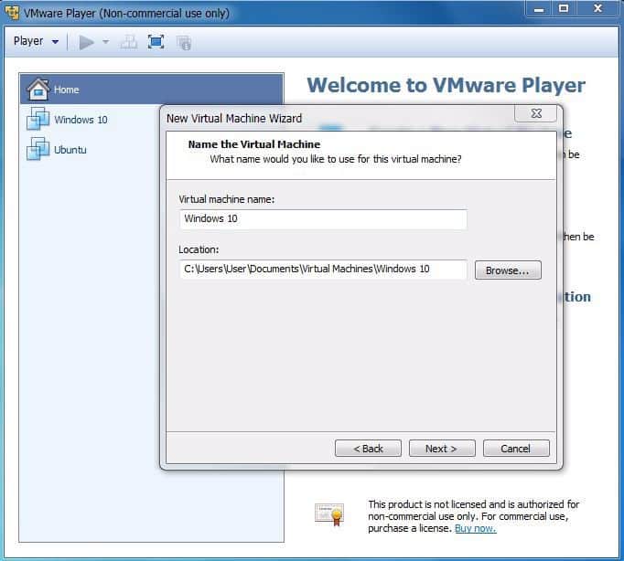Click the Power On play button
Image resolution: width=624 pixels, height=561 pixels.
point(86,42)
